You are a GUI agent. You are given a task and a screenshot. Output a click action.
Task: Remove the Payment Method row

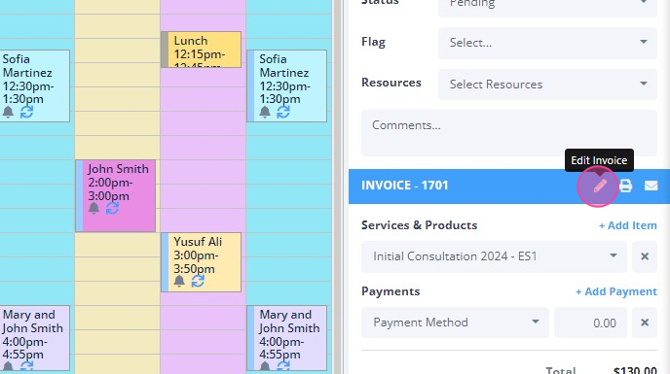[x=645, y=323]
